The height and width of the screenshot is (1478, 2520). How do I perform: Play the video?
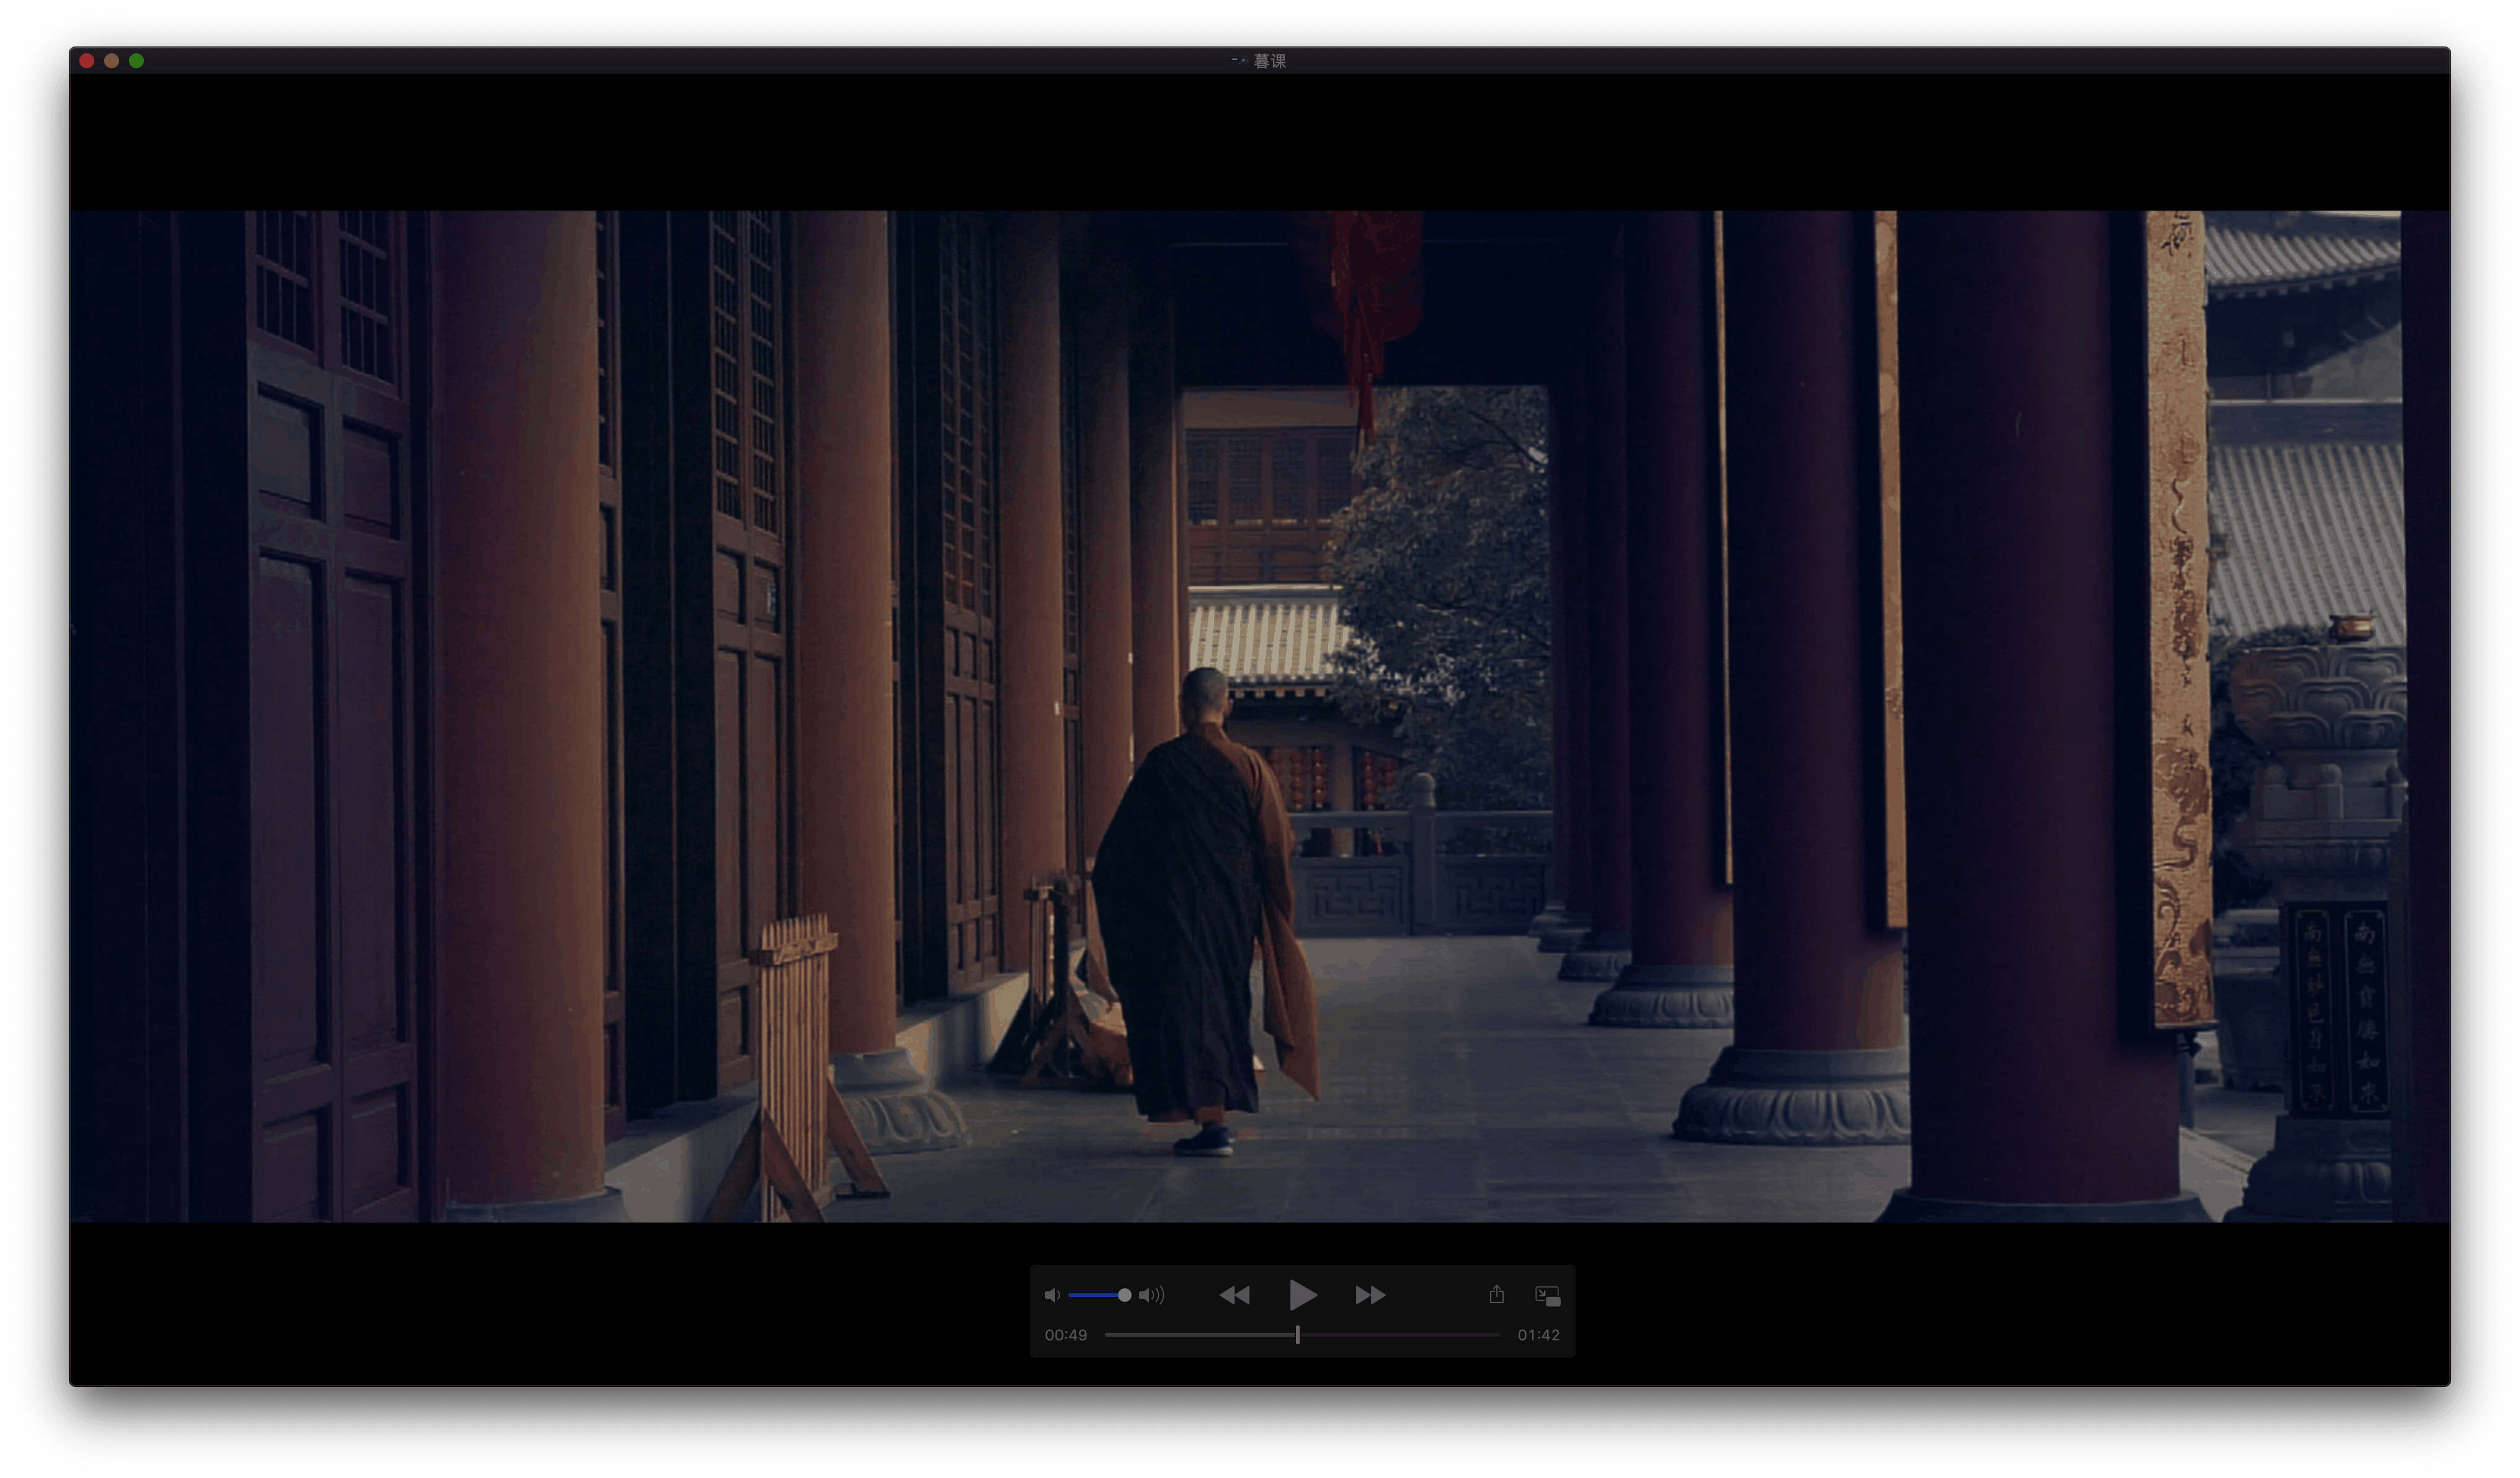(x=1302, y=1295)
